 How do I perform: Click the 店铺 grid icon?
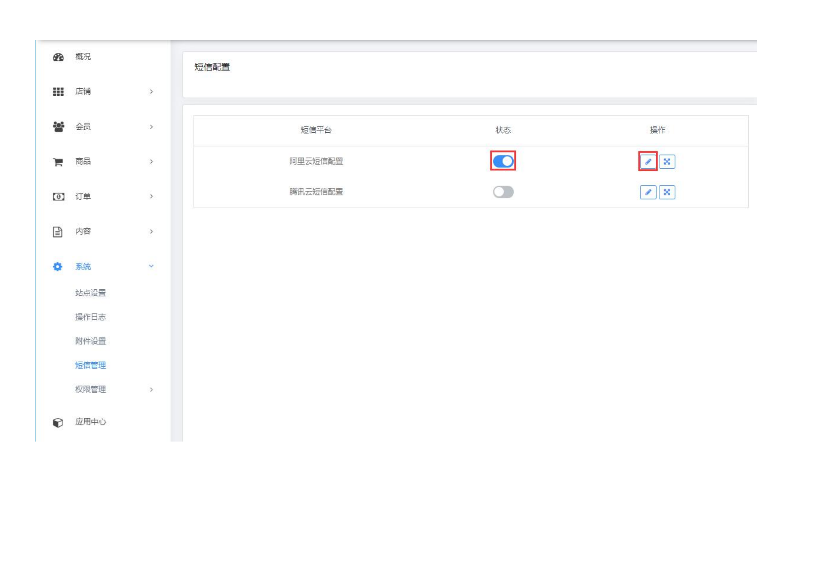pyautogui.click(x=58, y=92)
